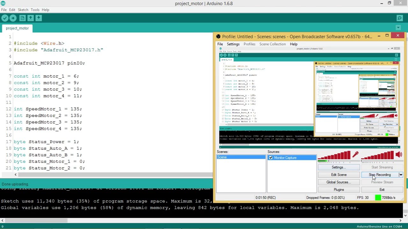Click the "0:01:50 (REC)" status in OBS
The height and width of the screenshot is (229, 408).
pyautogui.click(x=266, y=198)
